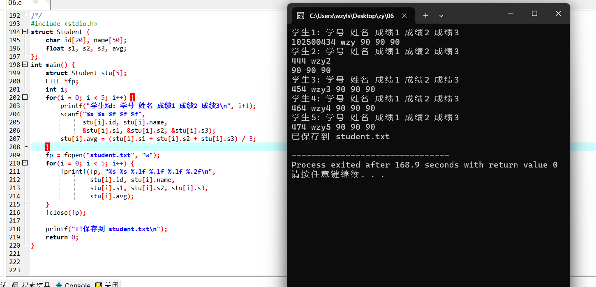Close the 06.c editor tab
The image size is (596, 287).
pyautogui.click(x=35, y=2)
